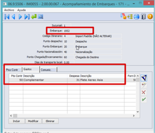Open the Ayuda menu
Viewport: 155px width, 133px height.
click(x=21, y=10)
